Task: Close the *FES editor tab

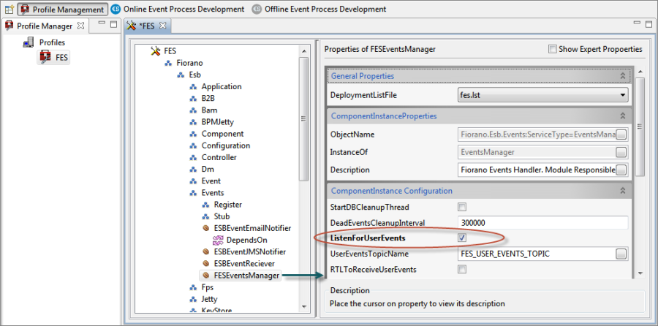Action: [x=163, y=26]
